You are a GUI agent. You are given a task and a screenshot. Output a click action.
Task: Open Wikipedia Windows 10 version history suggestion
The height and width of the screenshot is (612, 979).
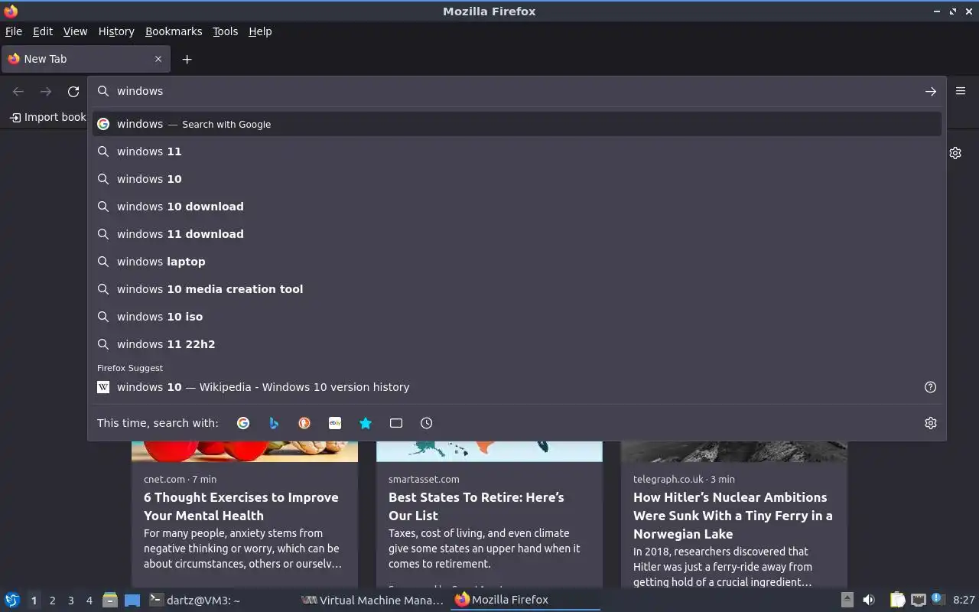tap(505, 387)
